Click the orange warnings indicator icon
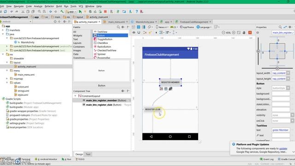 click(250, 33)
